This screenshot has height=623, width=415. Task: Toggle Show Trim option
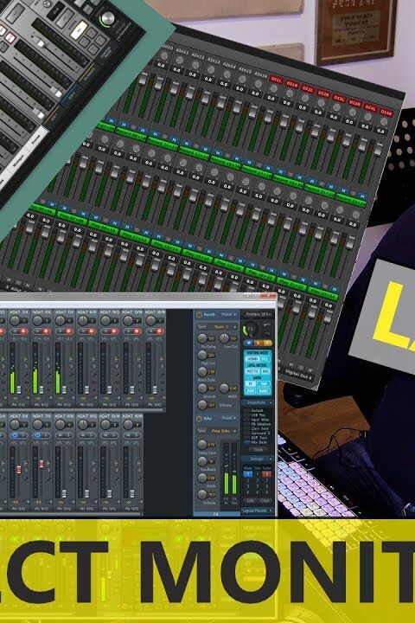coord(264,384)
